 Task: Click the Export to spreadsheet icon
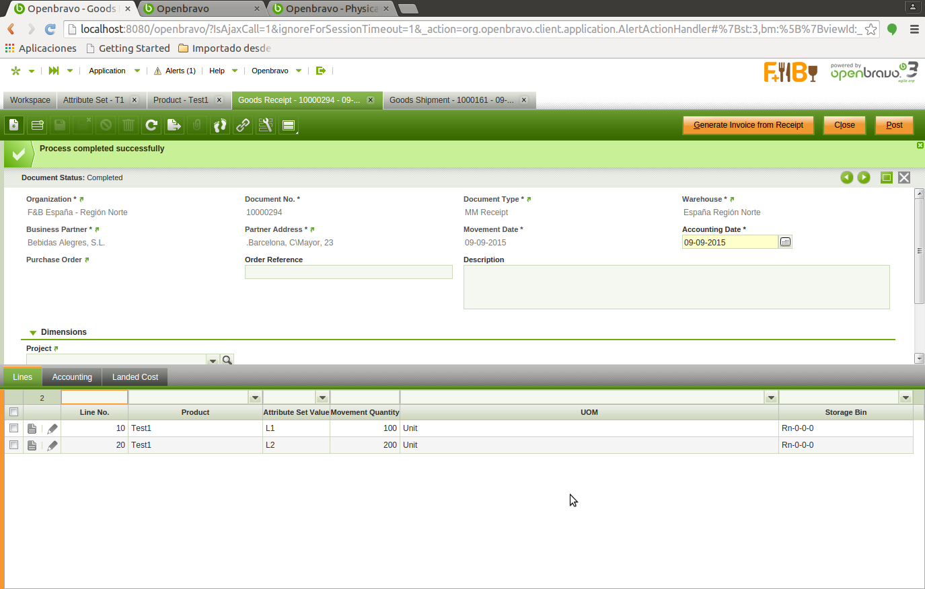(174, 125)
